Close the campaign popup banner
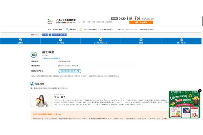The width and height of the screenshot is (203, 135). (x=200, y=91)
